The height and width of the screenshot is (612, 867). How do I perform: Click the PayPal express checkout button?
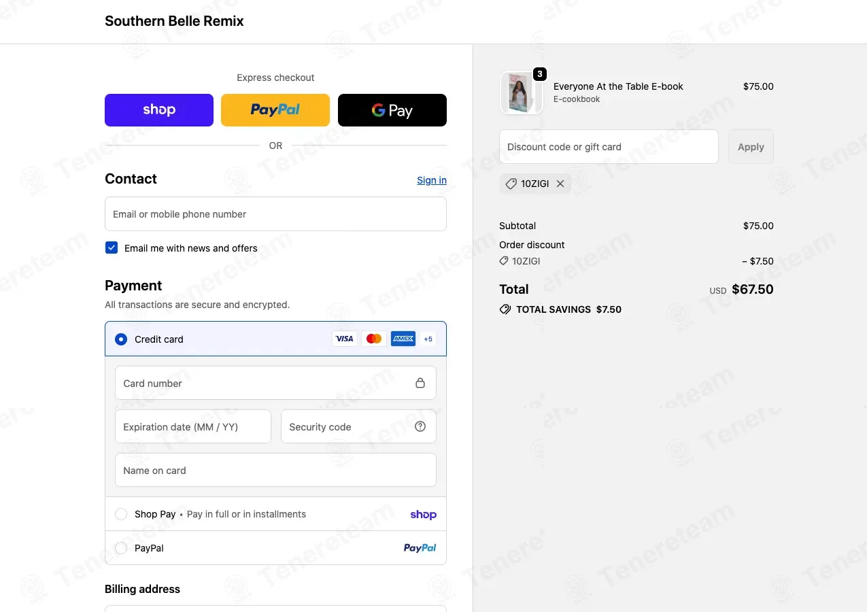pos(275,110)
